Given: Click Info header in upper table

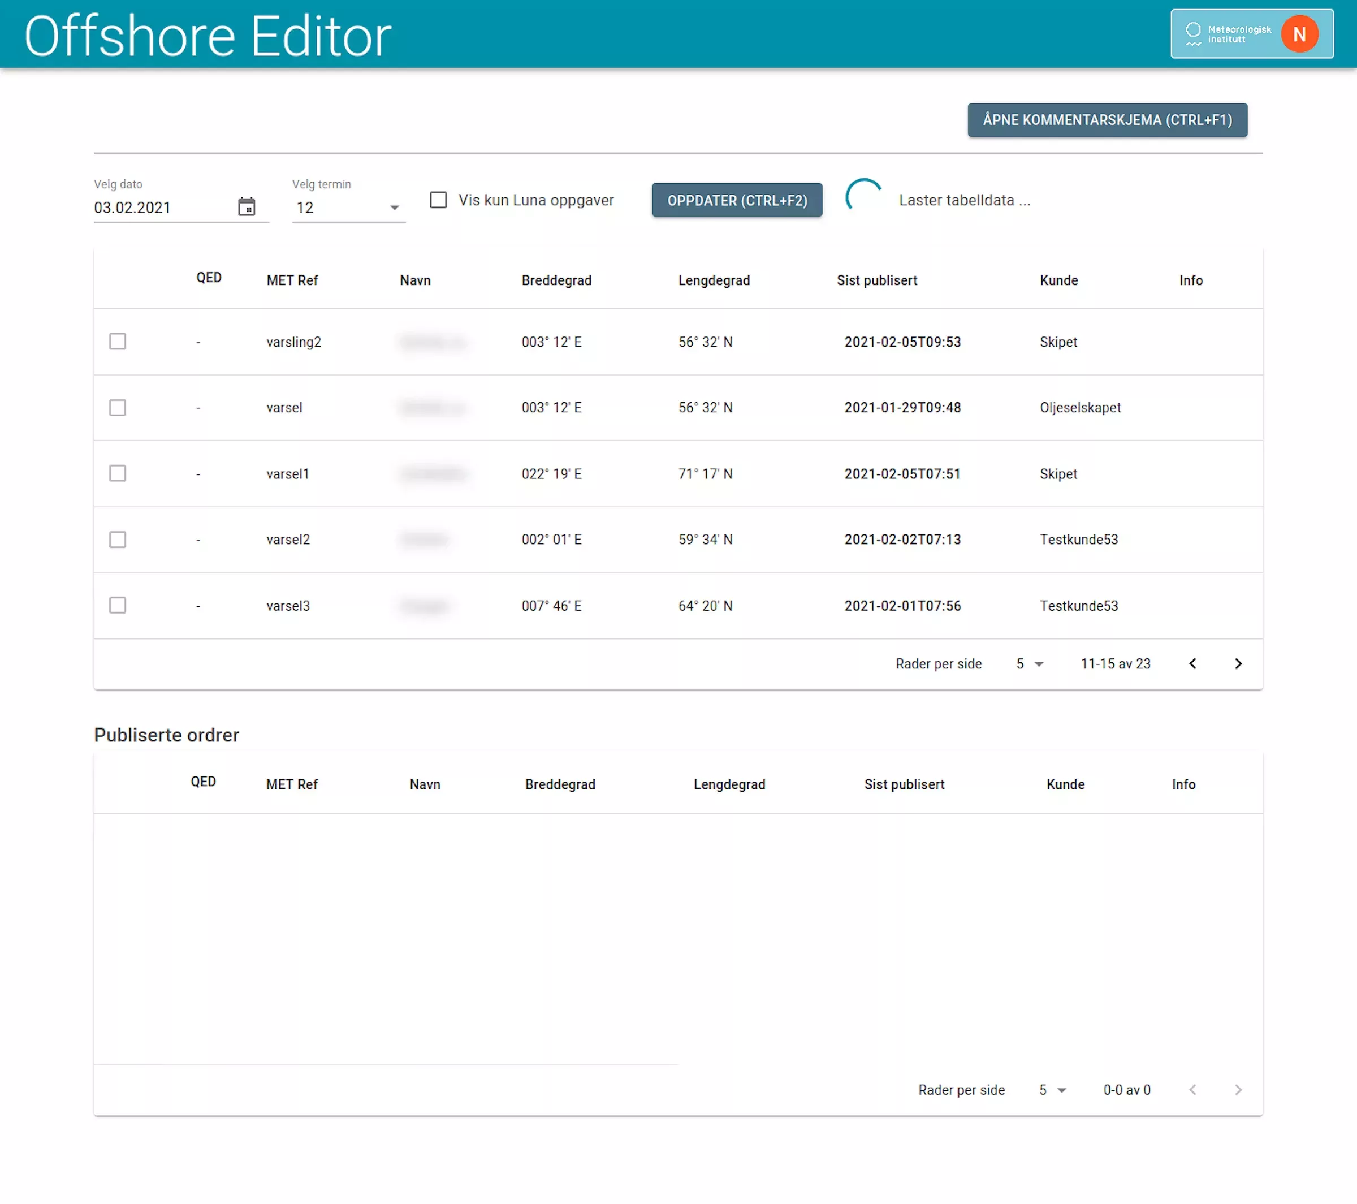Looking at the screenshot, I should pos(1190,280).
